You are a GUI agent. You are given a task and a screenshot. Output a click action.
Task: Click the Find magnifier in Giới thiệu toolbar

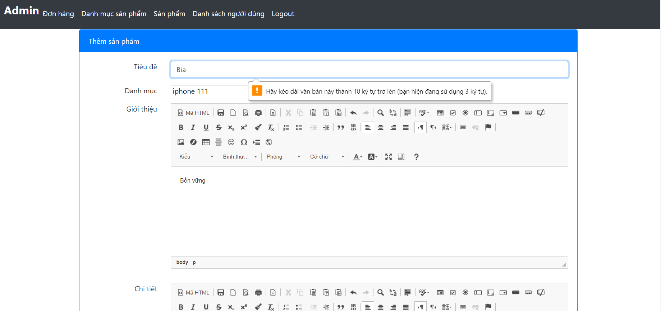[x=380, y=113]
